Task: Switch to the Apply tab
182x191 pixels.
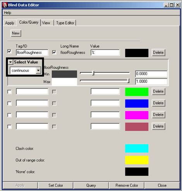Action: coord(10,23)
